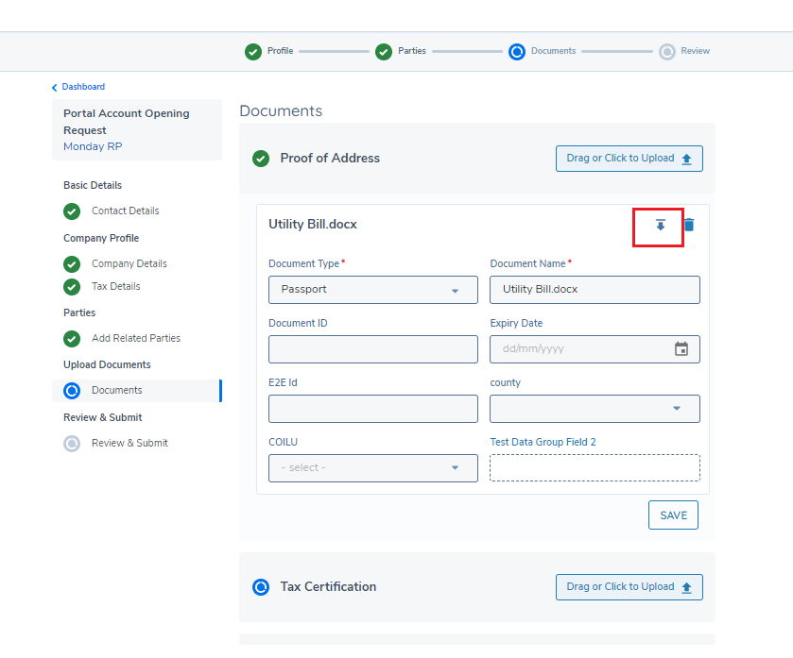The image size is (793, 658).
Task: Open Contact Details in sidebar
Action: pyautogui.click(x=125, y=211)
